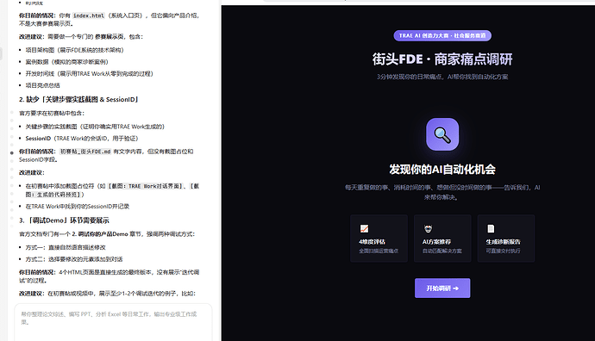Click the inline code index.html
The width and height of the screenshot is (595, 341).
tap(89, 15)
